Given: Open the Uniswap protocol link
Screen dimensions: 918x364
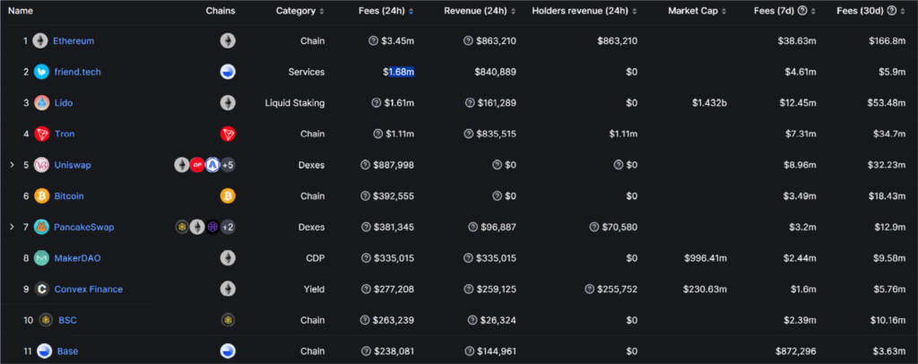Looking at the screenshot, I should (x=73, y=165).
